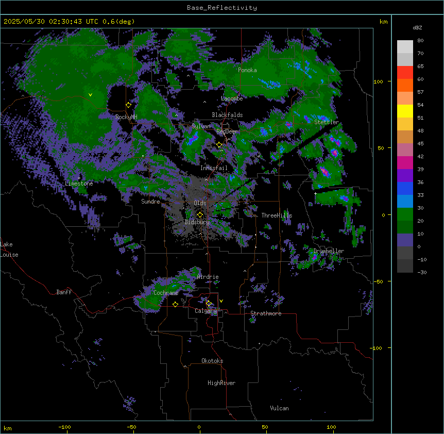
Task: Click the yellow V marker in the northwest green echo
Action: (x=90, y=95)
